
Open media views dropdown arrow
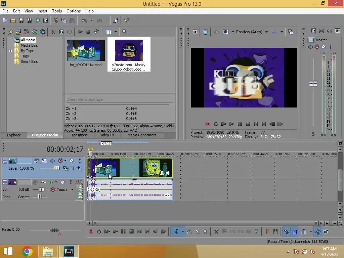116,32
